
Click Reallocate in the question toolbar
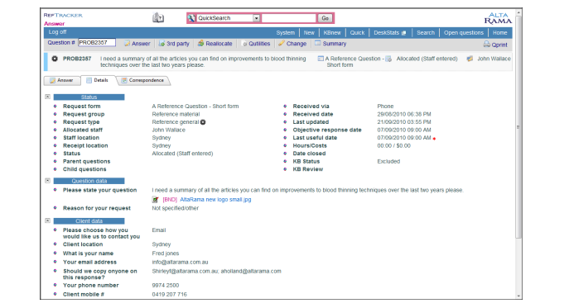(215, 44)
